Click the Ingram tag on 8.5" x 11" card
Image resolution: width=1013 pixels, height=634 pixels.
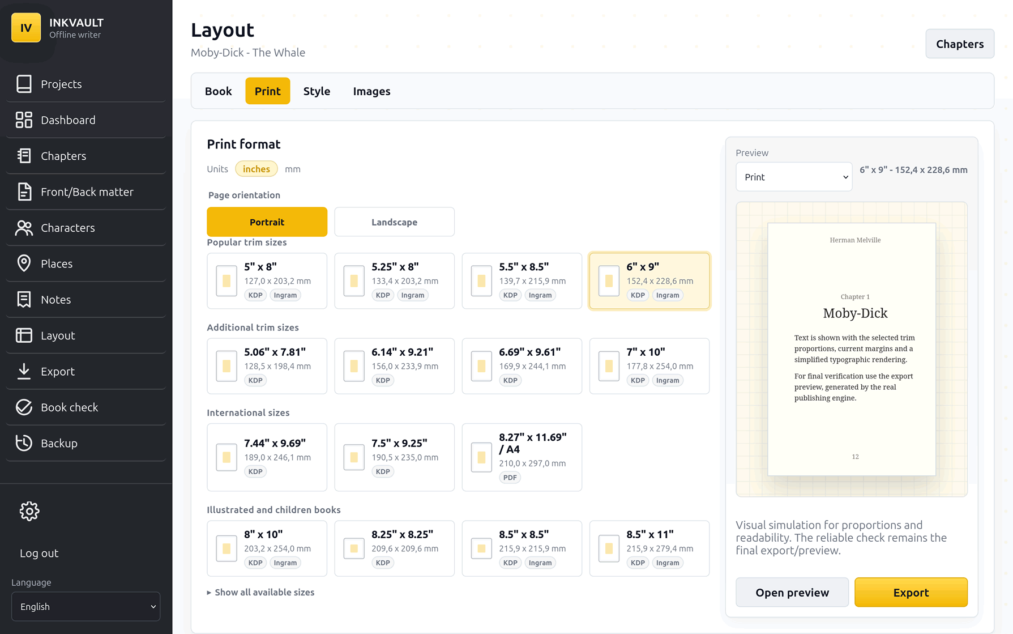point(668,563)
